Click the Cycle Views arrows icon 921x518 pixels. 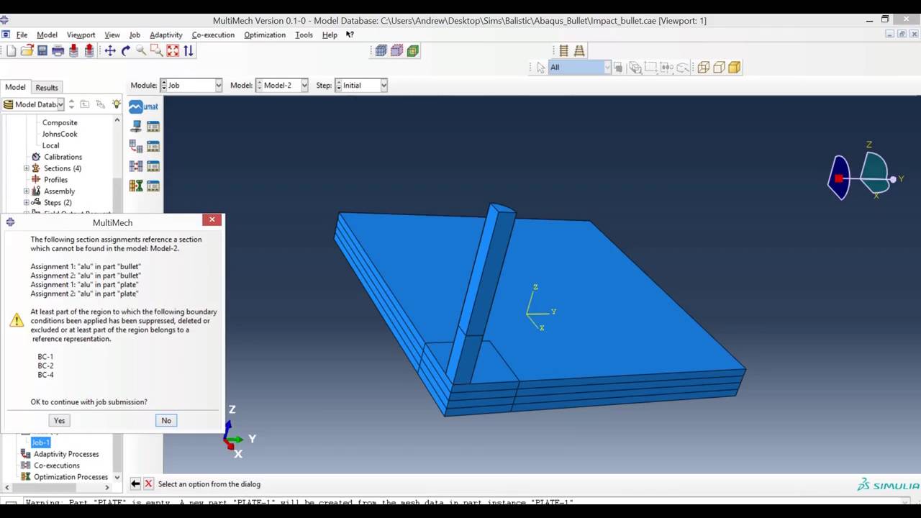point(189,50)
